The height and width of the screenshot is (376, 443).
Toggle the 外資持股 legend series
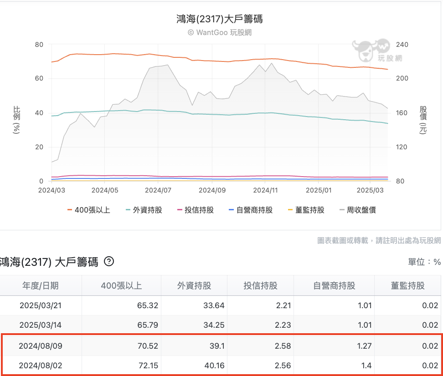[144, 210]
